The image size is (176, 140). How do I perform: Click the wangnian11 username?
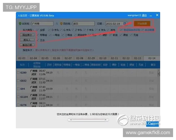coord(134,15)
